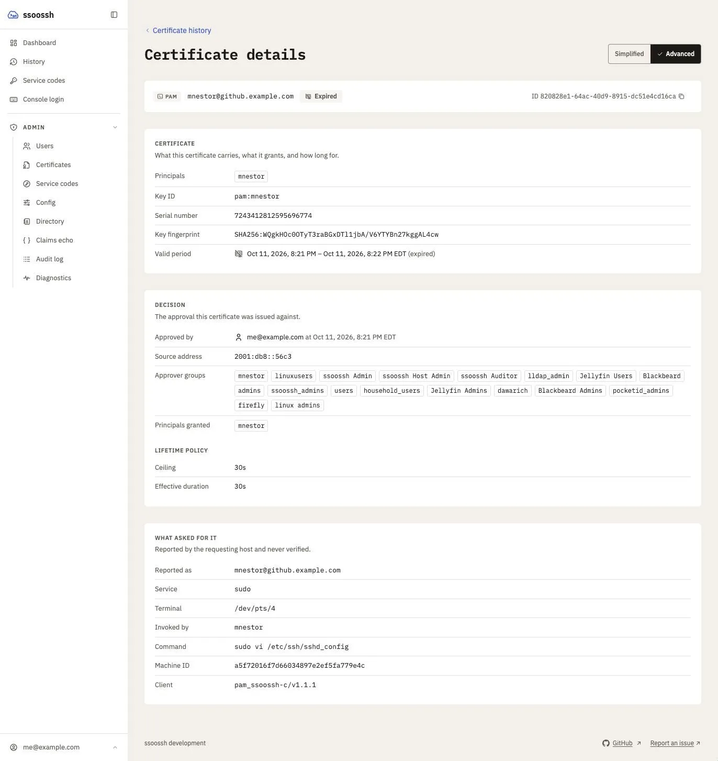
Task: Click the GitHub logo icon in footer
Action: pyautogui.click(x=606, y=743)
